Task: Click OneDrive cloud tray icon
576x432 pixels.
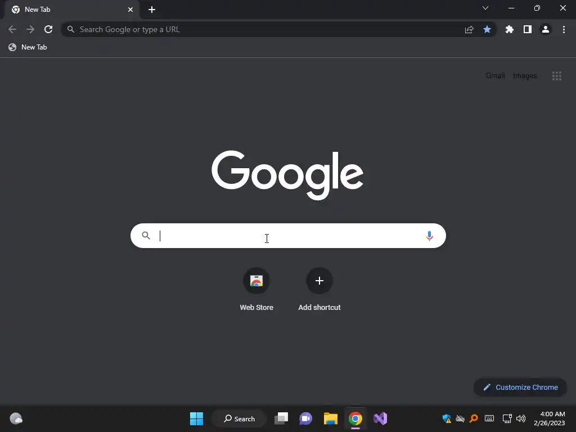Action: click(x=460, y=418)
